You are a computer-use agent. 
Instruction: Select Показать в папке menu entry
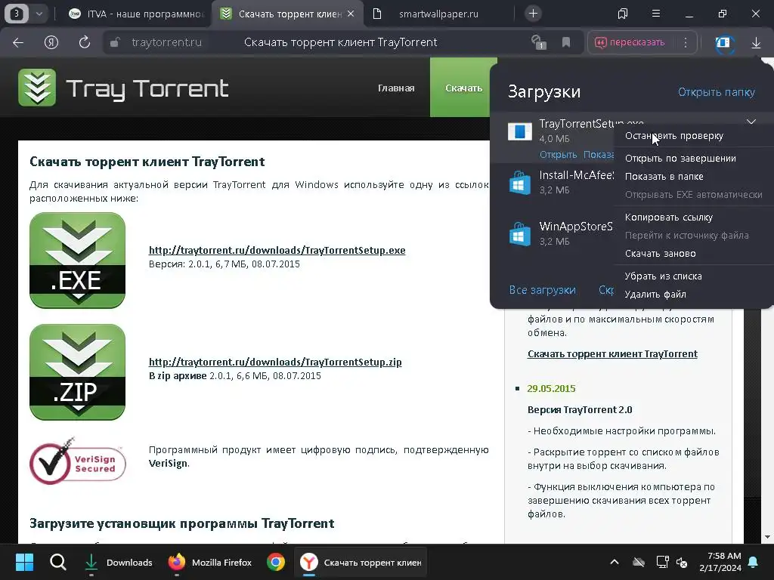pos(694,177)
